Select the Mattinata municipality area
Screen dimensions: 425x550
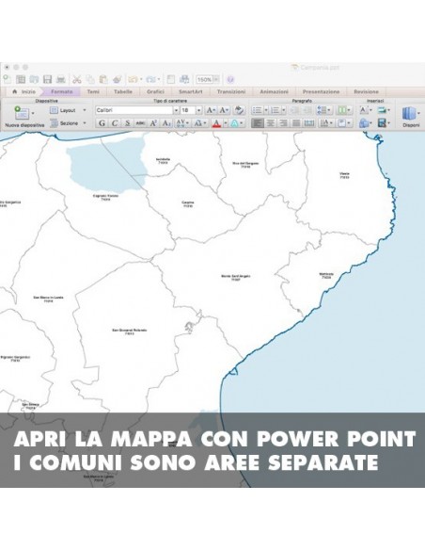[326, 275]
